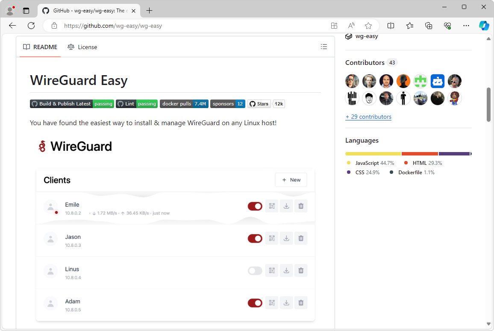Image resolution: width=494 pixels, height=331 pixels.
Task: Open browser split screen icon
Action: click(x=391, y=26)
